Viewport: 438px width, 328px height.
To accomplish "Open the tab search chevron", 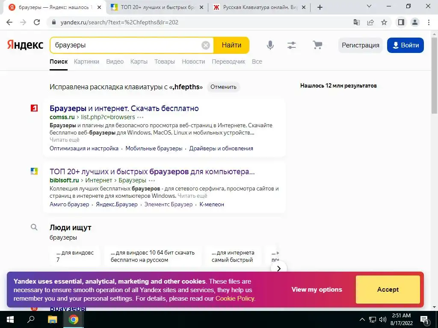I will pos(369,6).
